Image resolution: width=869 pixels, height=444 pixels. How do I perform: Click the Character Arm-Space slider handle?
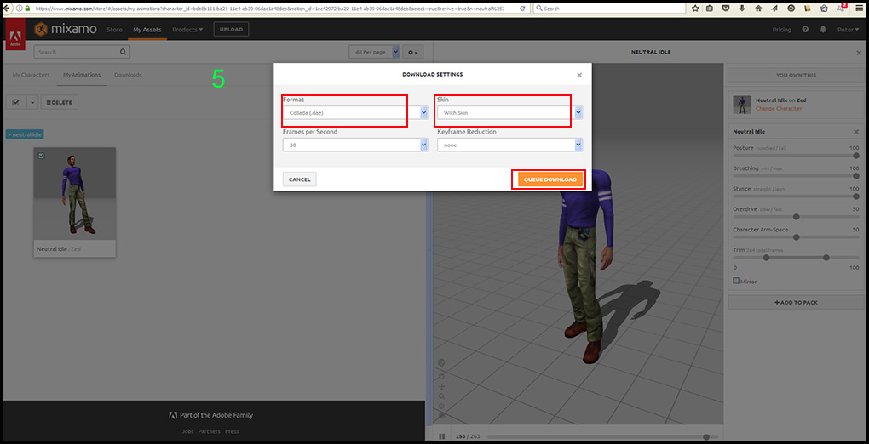[797, 237]
